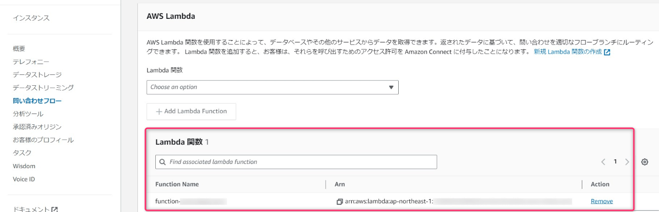
Task: Sort by Function Name column header
Action: pos(177,184)
